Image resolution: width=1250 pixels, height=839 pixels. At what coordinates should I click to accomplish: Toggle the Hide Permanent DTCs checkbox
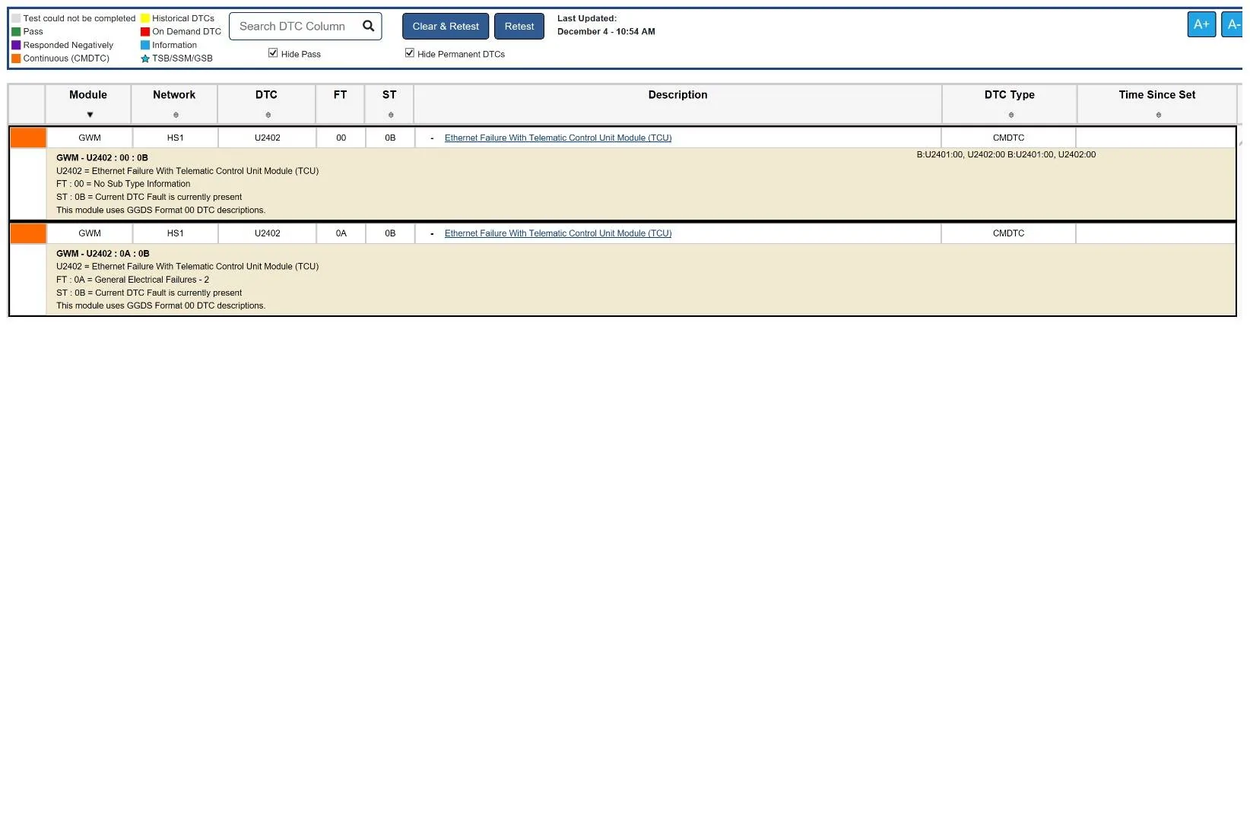[410, 53]
